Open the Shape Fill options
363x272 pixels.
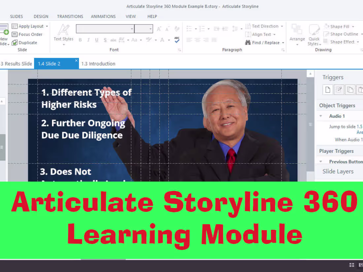tap(339, 26)
